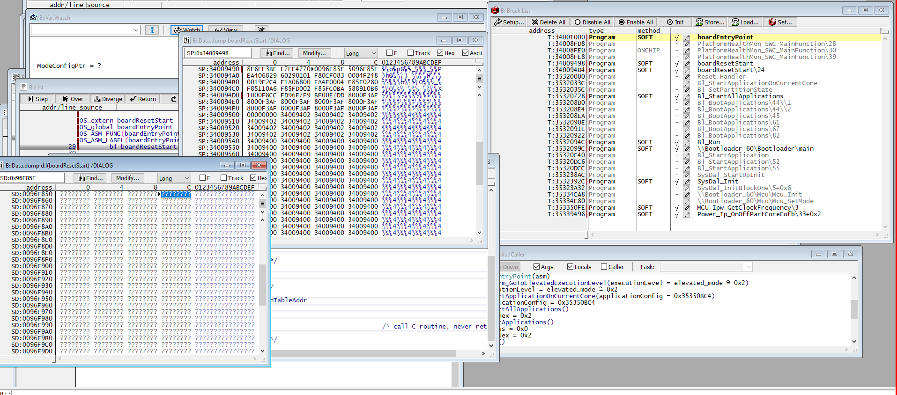Edit the boardEntryPoint breakpoint via pencil icon

coord(687,37)
